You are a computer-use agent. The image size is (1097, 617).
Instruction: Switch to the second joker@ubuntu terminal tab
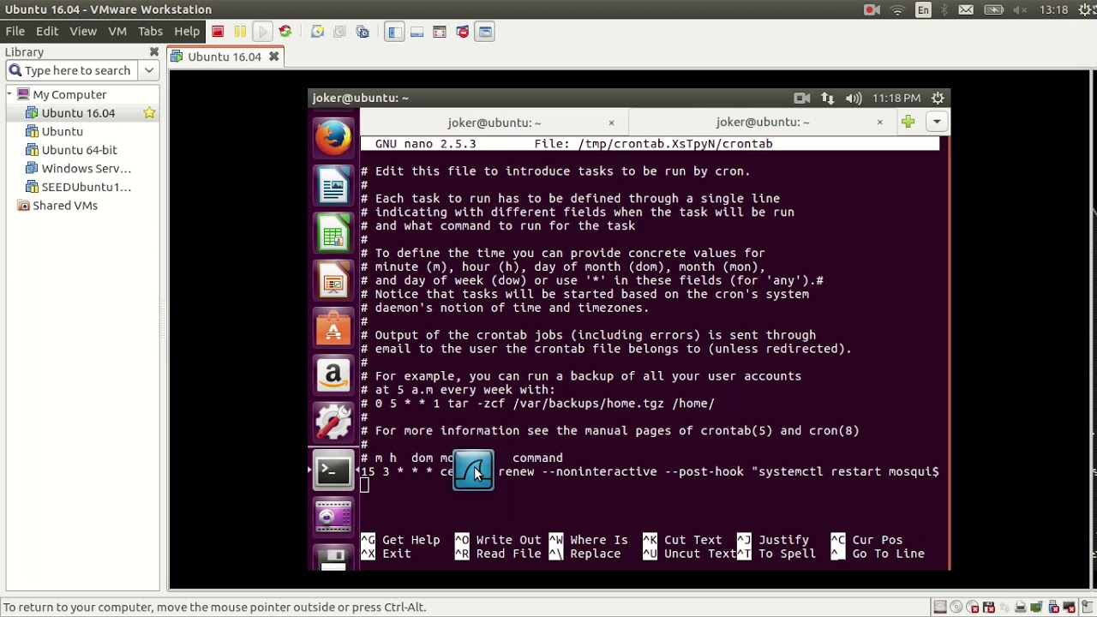tap(763, 123)
